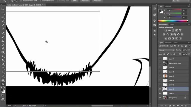
Task: Click the Fit Screen button
Action: (x=85, y=1)
